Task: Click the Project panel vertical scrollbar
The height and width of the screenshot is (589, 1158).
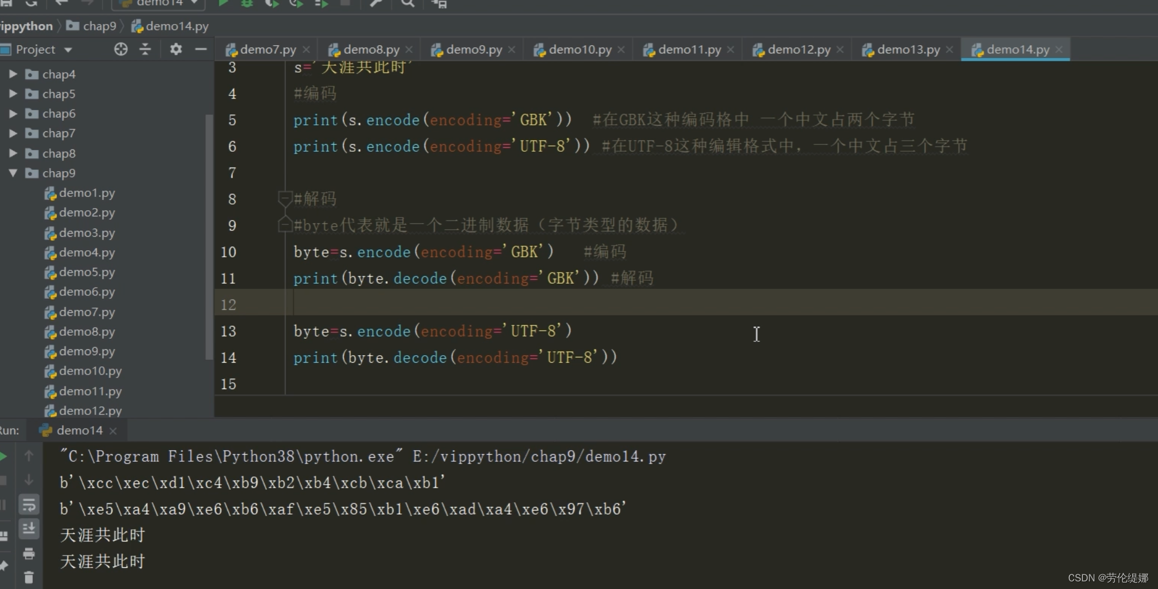Action: [209, 237]
